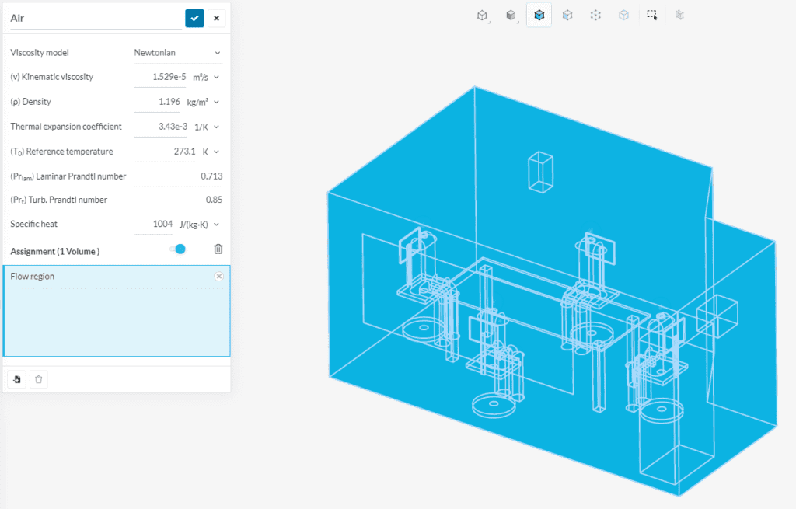
Task: Confirm material settings with the blue checkmark
Action: (194, 17)
